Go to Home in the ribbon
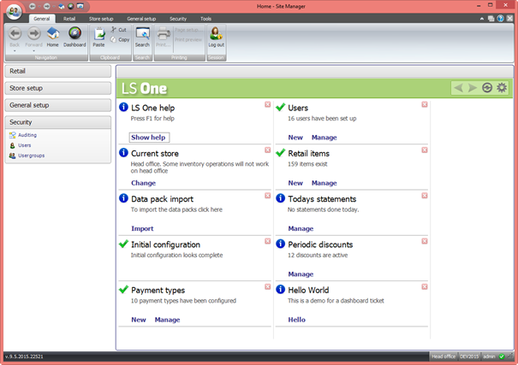This screenshot has height=365, width=518. pos(52,38)
